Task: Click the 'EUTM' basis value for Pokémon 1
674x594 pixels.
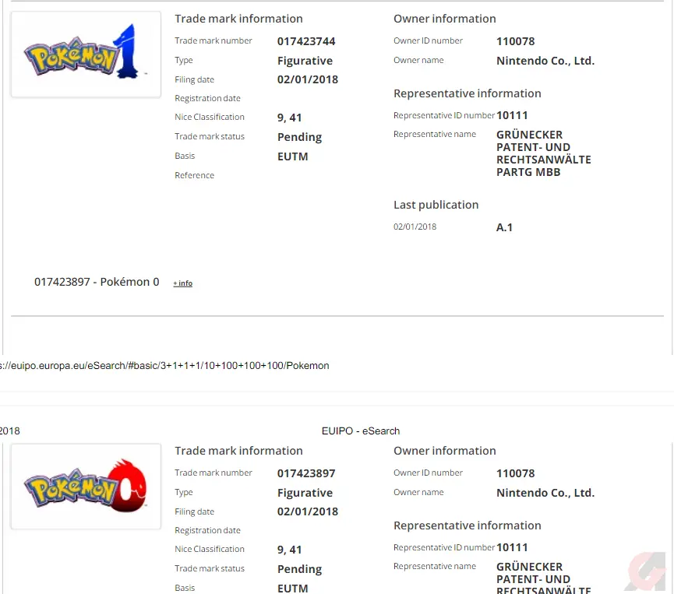Action: click(x=293, y=156)
